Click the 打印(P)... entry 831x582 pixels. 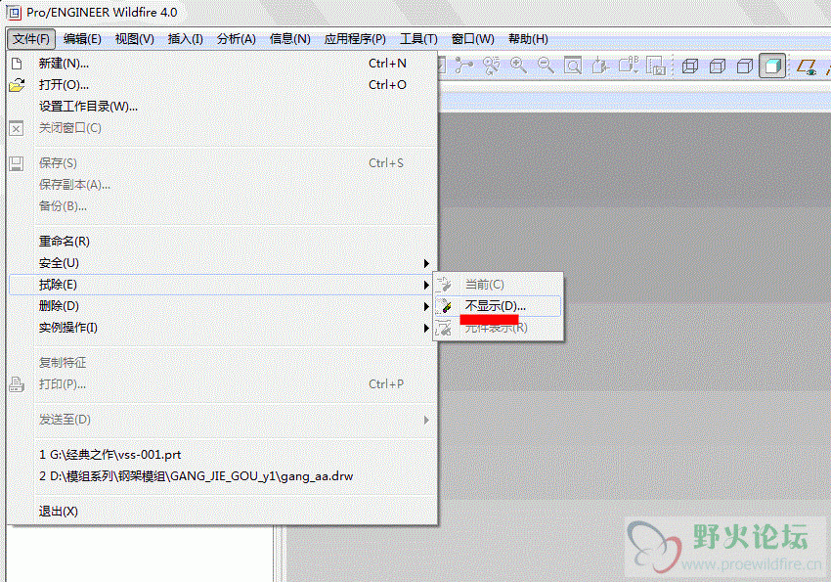point(223,384)
